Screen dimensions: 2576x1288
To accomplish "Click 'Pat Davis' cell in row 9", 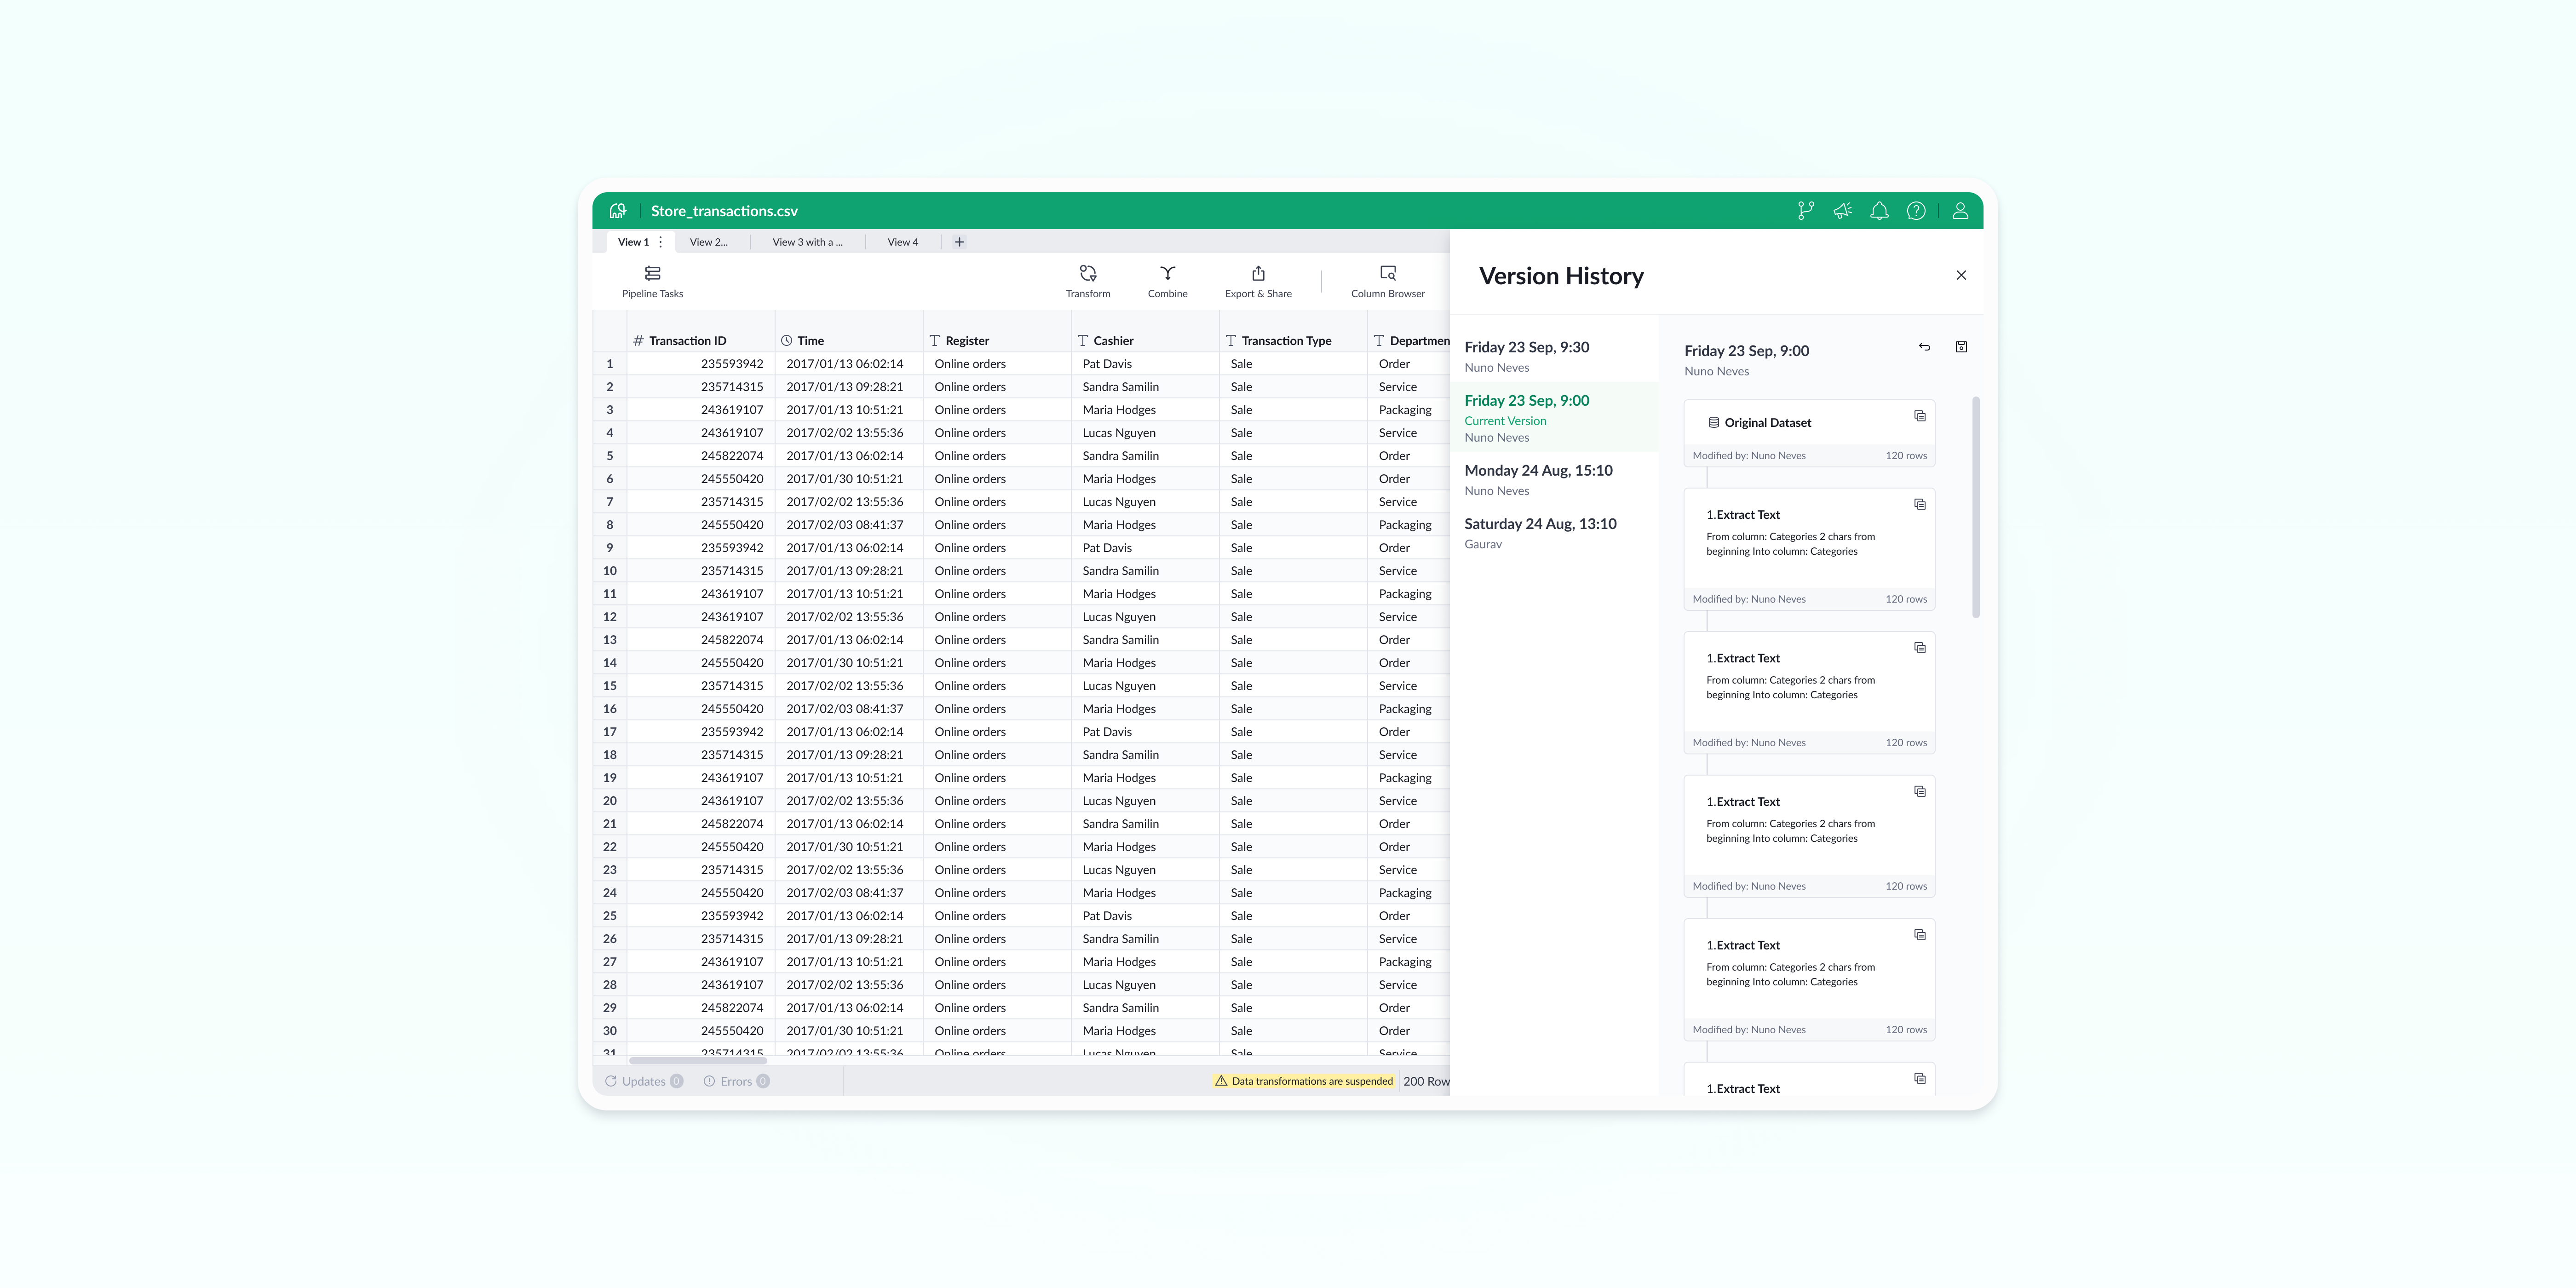I will point(1145,548).
